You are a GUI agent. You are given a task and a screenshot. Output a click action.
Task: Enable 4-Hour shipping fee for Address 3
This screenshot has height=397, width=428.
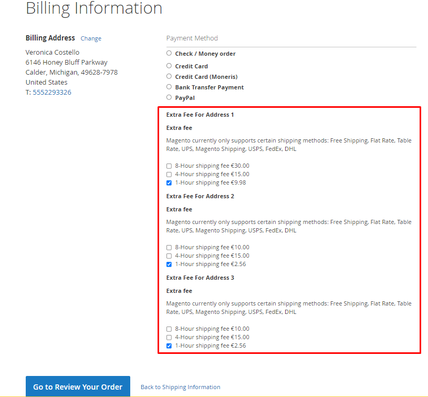[x=169, y=338]
